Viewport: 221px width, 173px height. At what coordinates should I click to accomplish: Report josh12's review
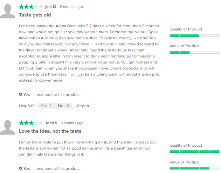(83, 106)
